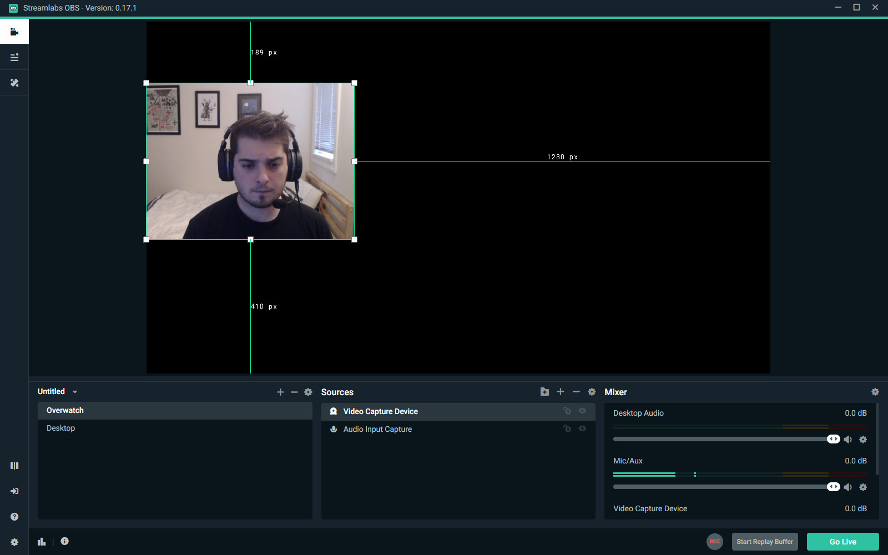Open the Settings gear in left sidebar

tap(14, 542)
